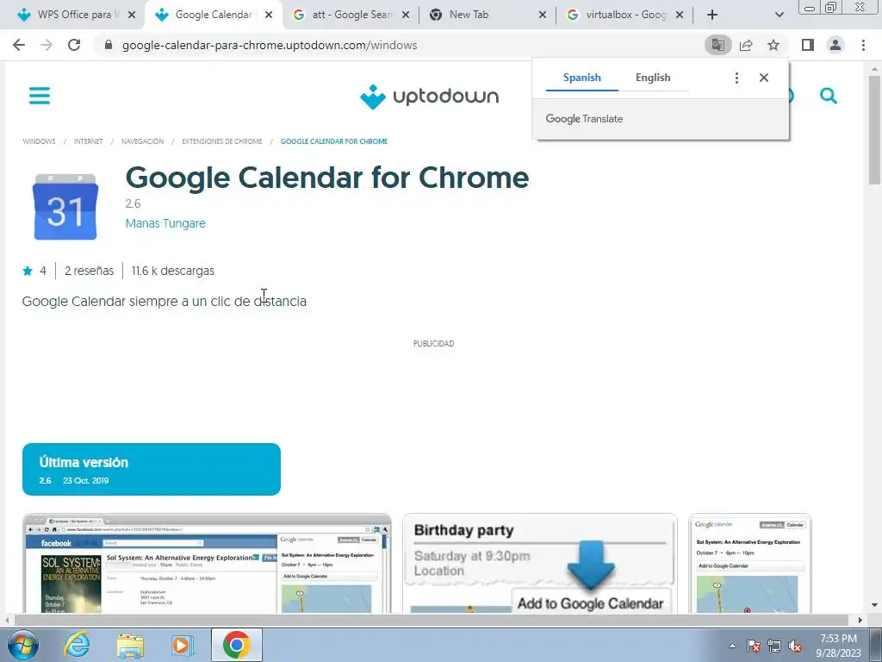Click the blue rating star
The height and width of the screenshot is (662, 882).
point(28,271)
